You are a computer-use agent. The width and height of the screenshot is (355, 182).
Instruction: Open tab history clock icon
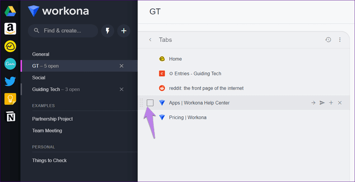tap(328, 40)
